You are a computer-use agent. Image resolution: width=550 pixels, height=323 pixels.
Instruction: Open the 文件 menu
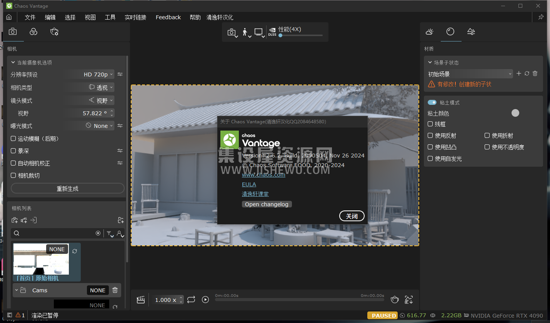coord(30,17)
